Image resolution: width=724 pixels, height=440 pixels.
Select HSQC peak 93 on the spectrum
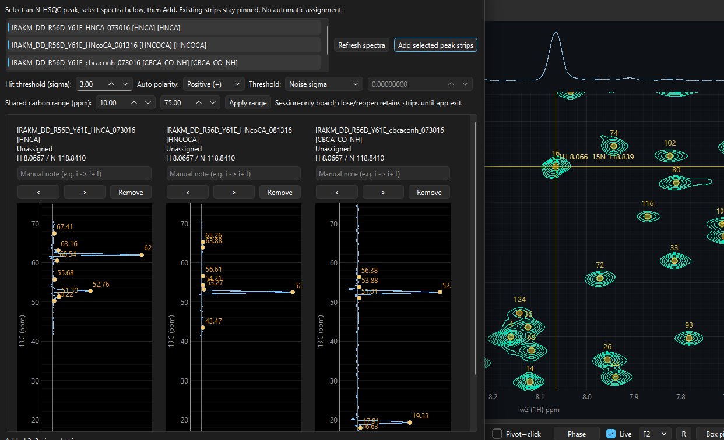coord(689,338)
